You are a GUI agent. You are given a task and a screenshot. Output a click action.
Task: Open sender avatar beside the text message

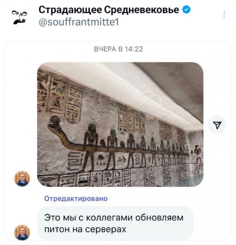[22, 232]
